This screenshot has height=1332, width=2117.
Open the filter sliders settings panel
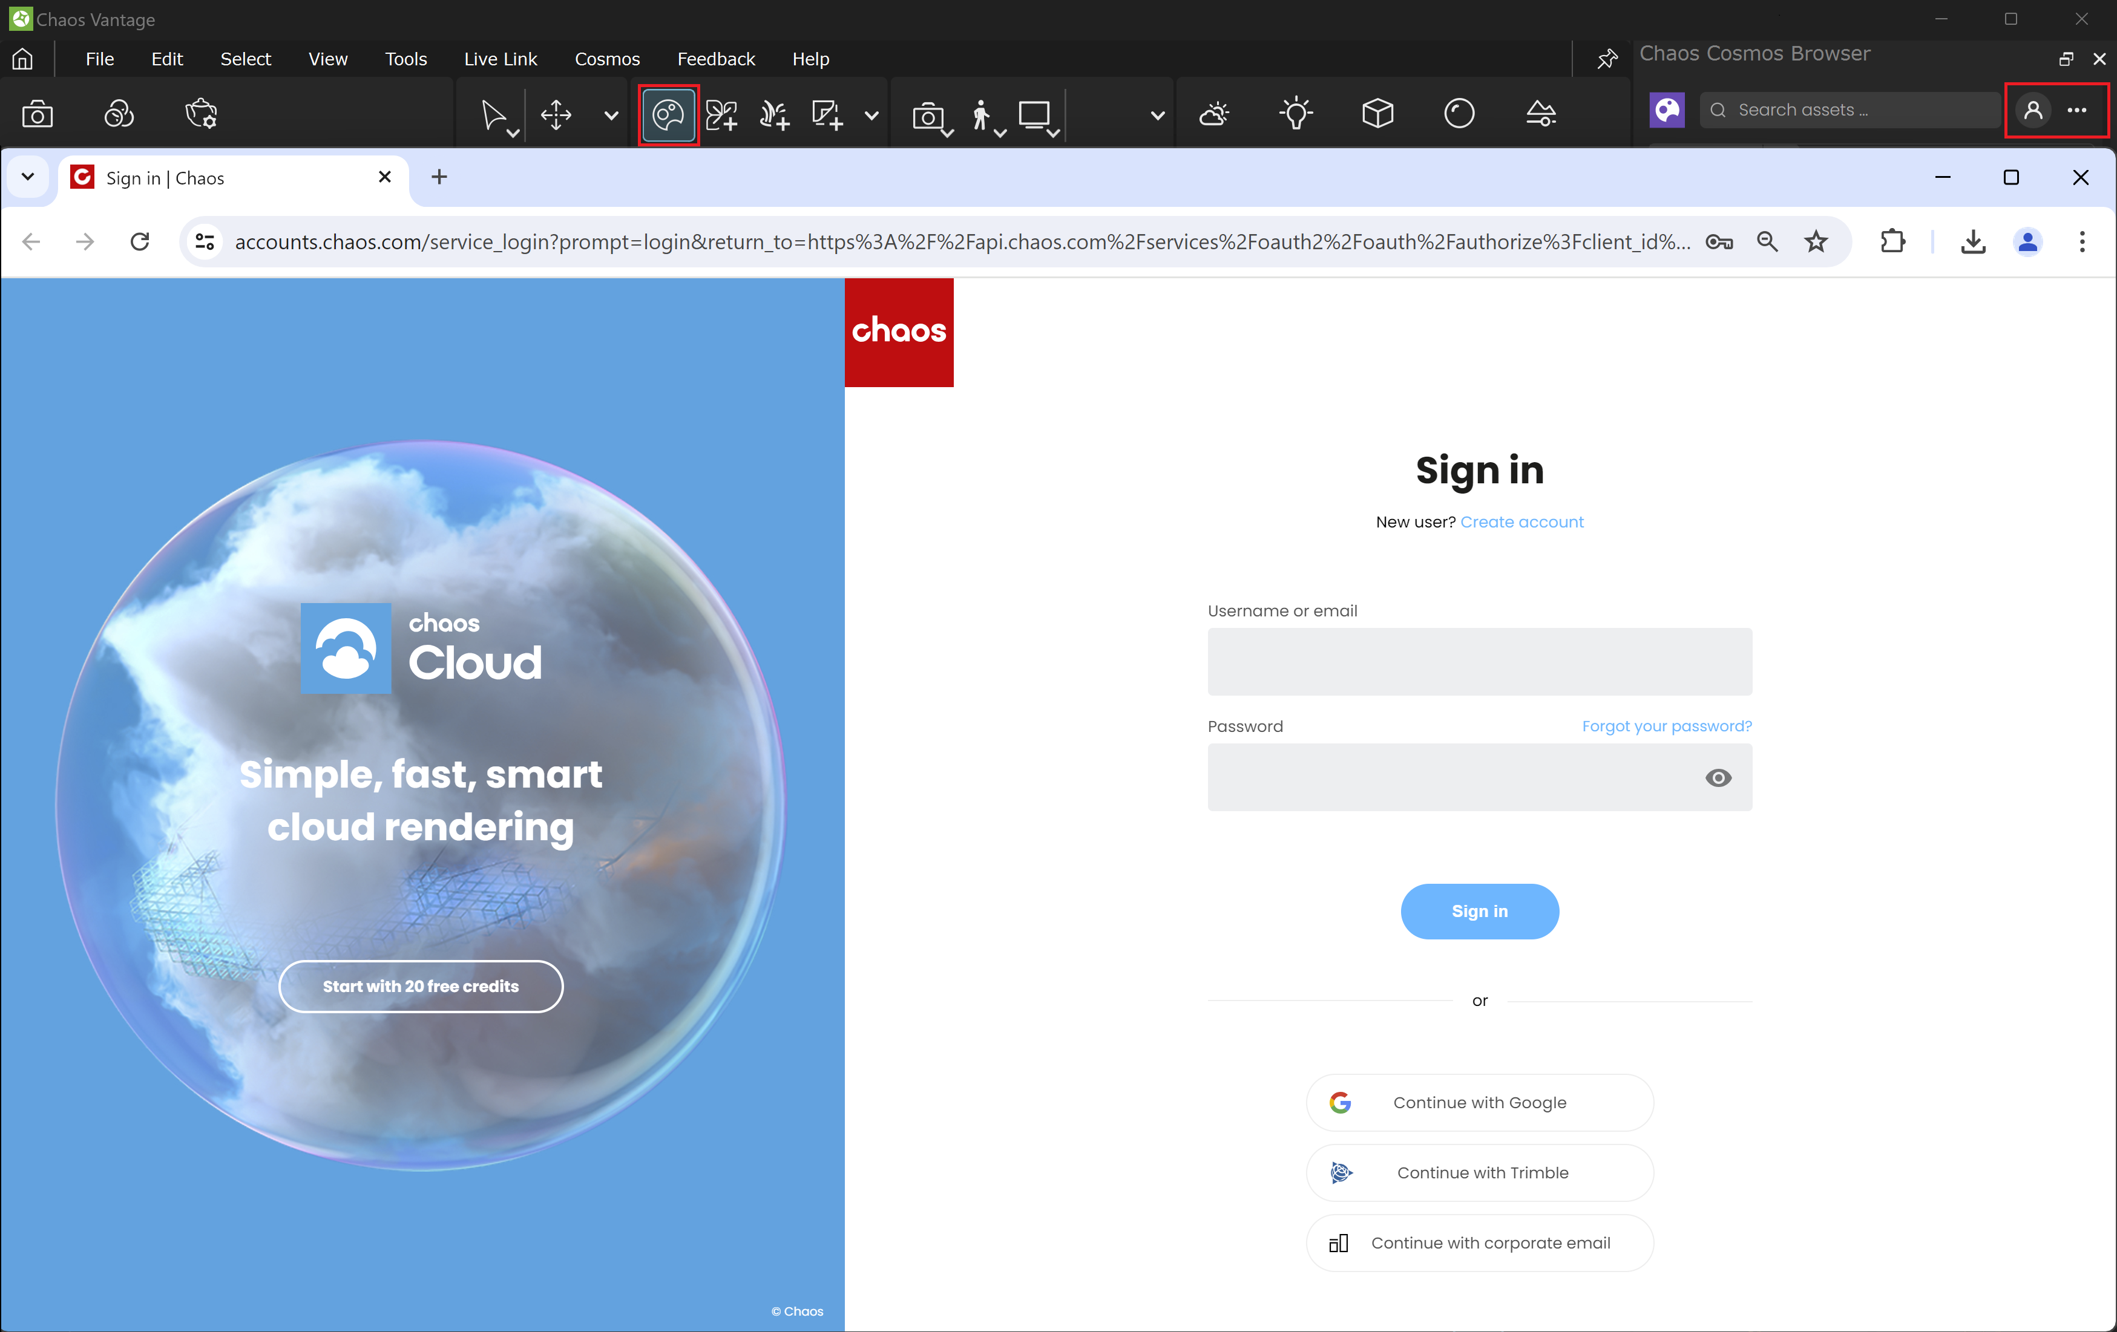(x=1541, y=113)
